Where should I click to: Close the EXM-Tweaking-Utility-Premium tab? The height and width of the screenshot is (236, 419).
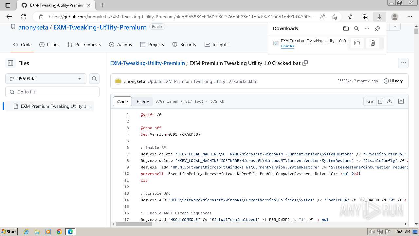tap(89, 5)
